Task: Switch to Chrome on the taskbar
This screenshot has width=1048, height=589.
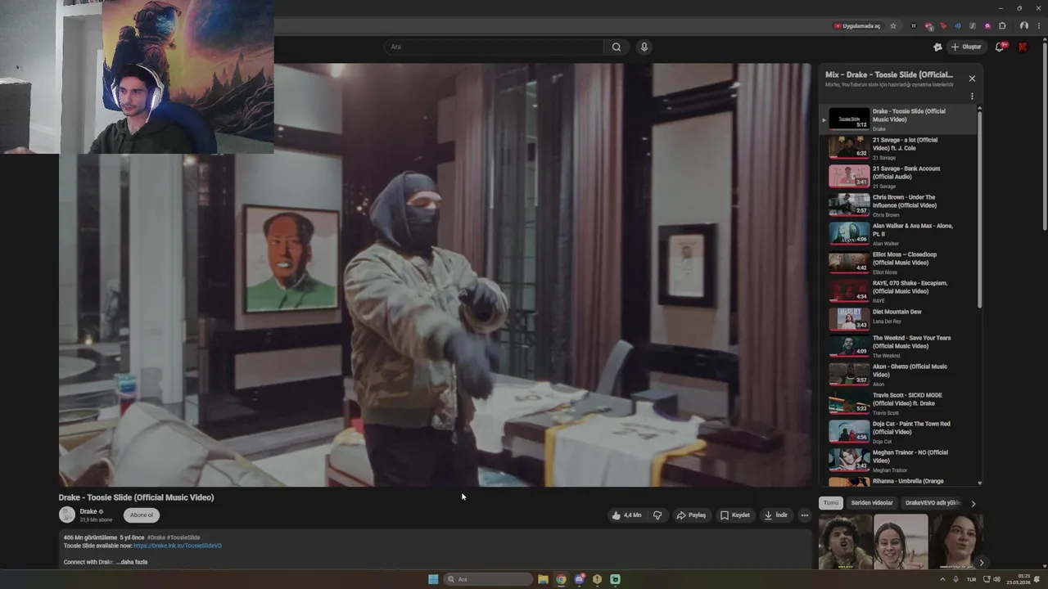Action: (561, 579)
